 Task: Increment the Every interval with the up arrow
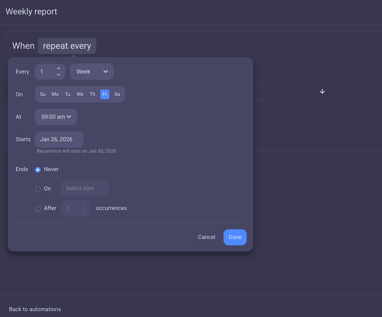click(59, 68)
